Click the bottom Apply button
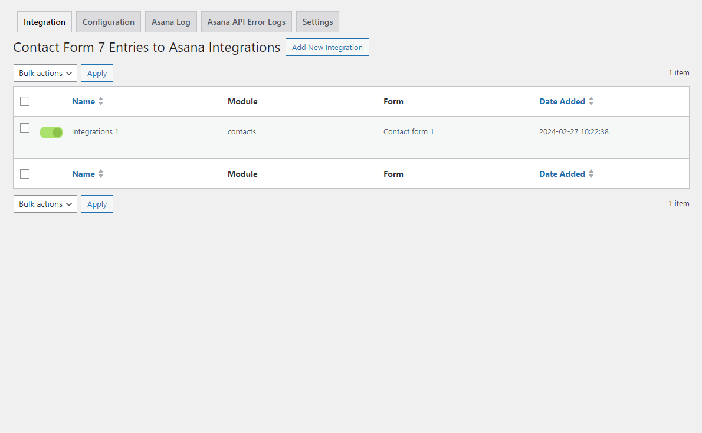Image resolution: width=702 pixels, height=433 pixels. point(97,204)
